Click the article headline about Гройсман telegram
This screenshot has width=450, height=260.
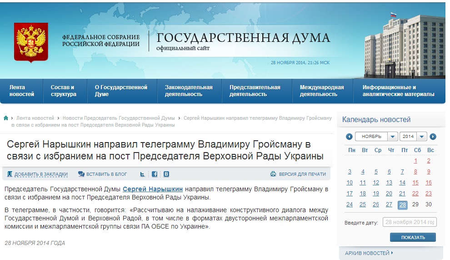pyautogui.click(x=165, y=150)
